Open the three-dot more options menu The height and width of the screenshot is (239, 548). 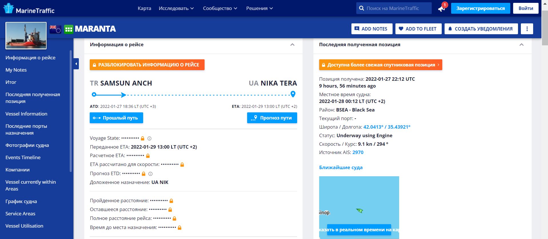coord(527,29)
